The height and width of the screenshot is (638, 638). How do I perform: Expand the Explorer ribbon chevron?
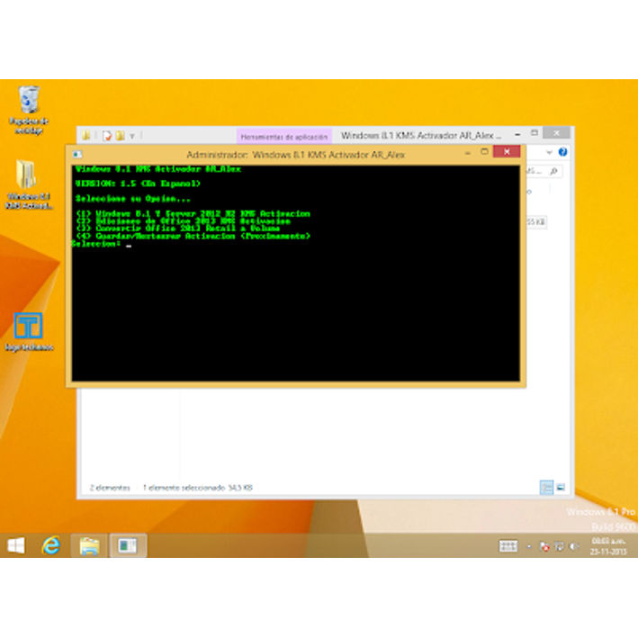549,152
